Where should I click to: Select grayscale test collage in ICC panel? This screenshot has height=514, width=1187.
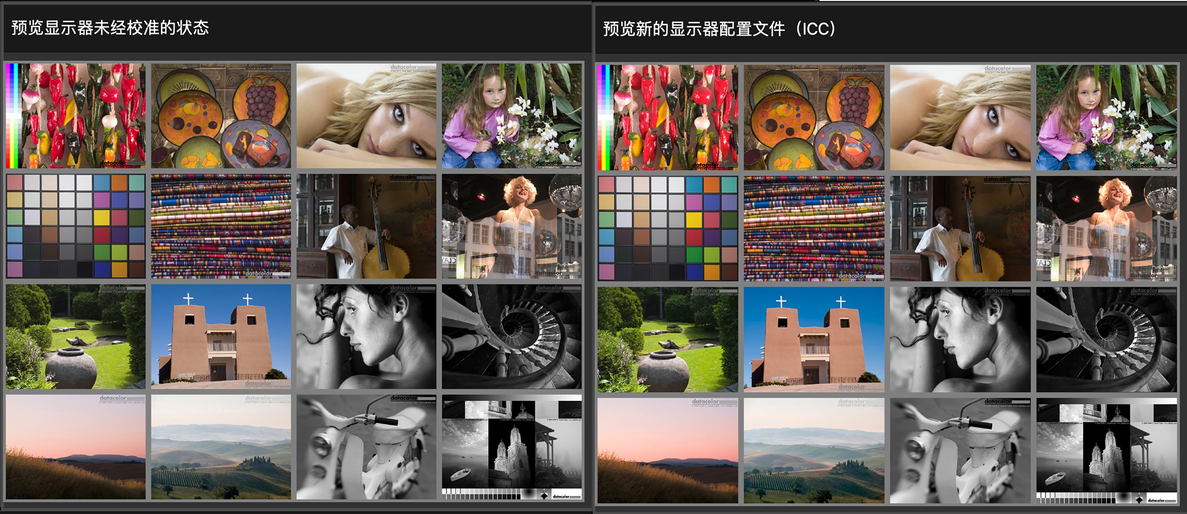pyautogui.click(x=1106, y=450)
